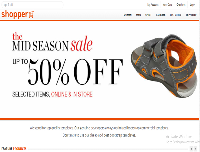The height and width of the screenshot is (152, 200).
Task: Click the previous arrow in Feature Products
Action: point(191,149)
